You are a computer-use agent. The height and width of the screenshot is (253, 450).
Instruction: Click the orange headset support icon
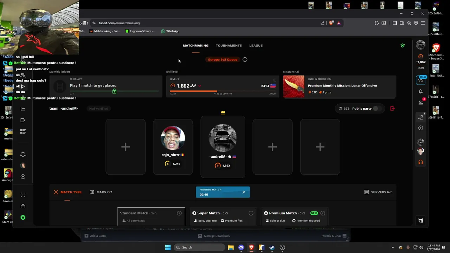click(420, 162)
